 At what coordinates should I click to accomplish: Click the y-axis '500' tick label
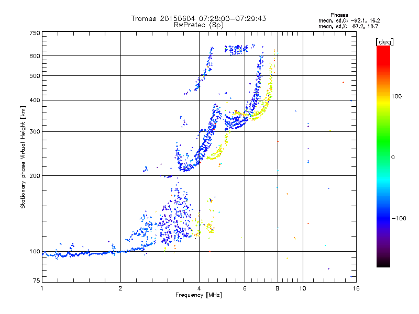[35, 76]
